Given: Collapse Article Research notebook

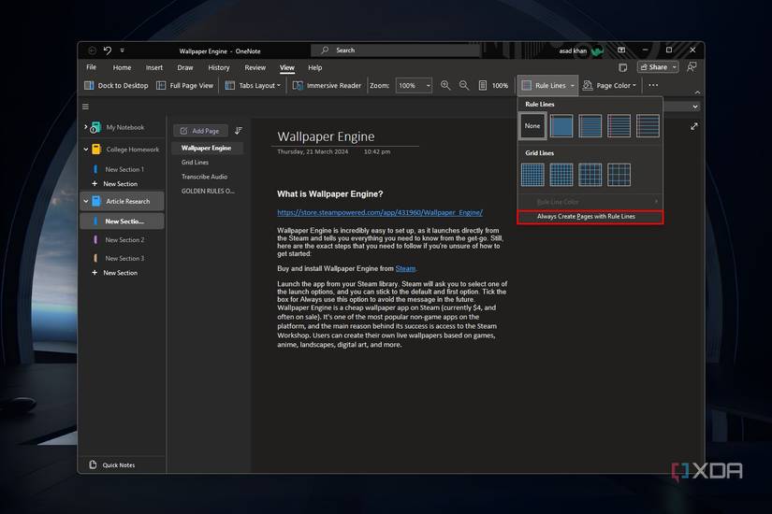Looking at the screenshot, I should [x=86, y=201].
